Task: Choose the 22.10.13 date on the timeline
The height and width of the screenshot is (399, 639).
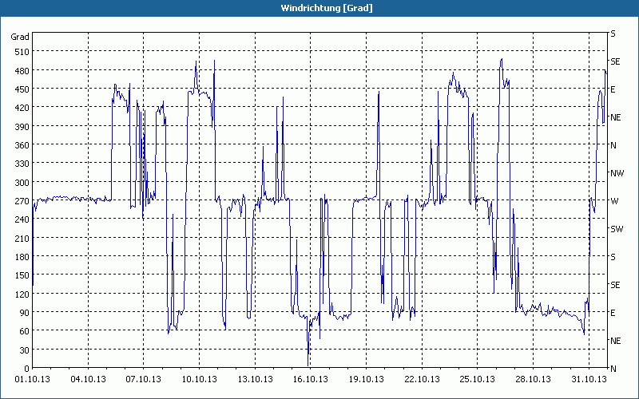Action: [422, 379]
